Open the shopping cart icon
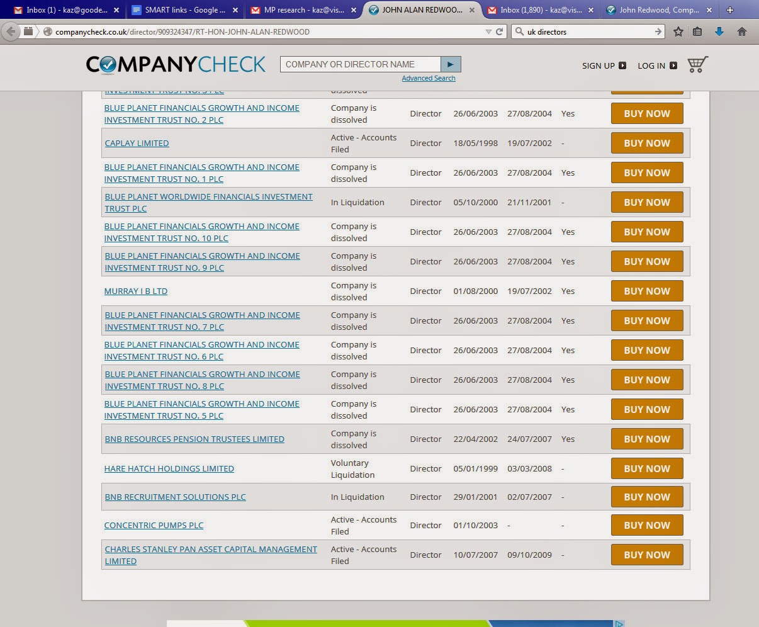Viewport: 759px width, 627px height. click(x=697, y=64)
